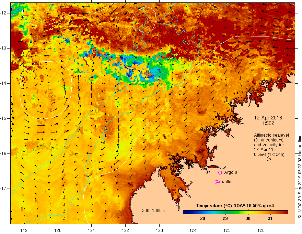Click the 'drifter' legend label
The height and width of the screenshot is (234, 302).
coord(227,182)
